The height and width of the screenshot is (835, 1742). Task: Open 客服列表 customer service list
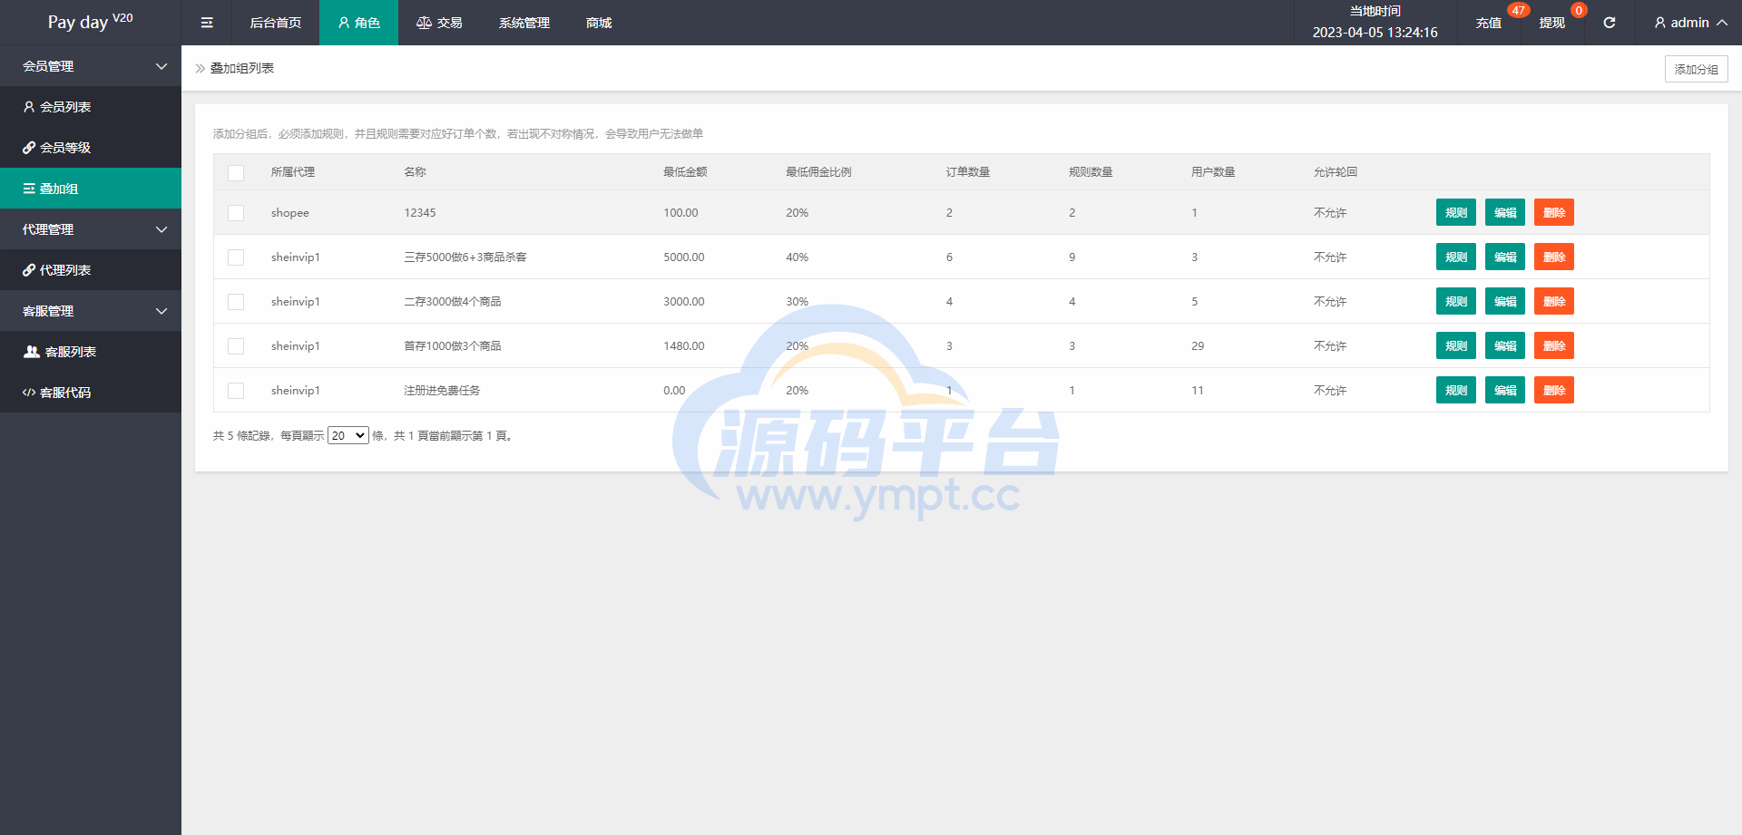91,352
